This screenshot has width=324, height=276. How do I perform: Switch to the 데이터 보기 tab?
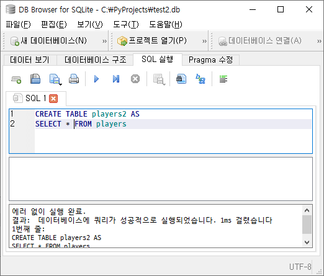click(30, 60)
